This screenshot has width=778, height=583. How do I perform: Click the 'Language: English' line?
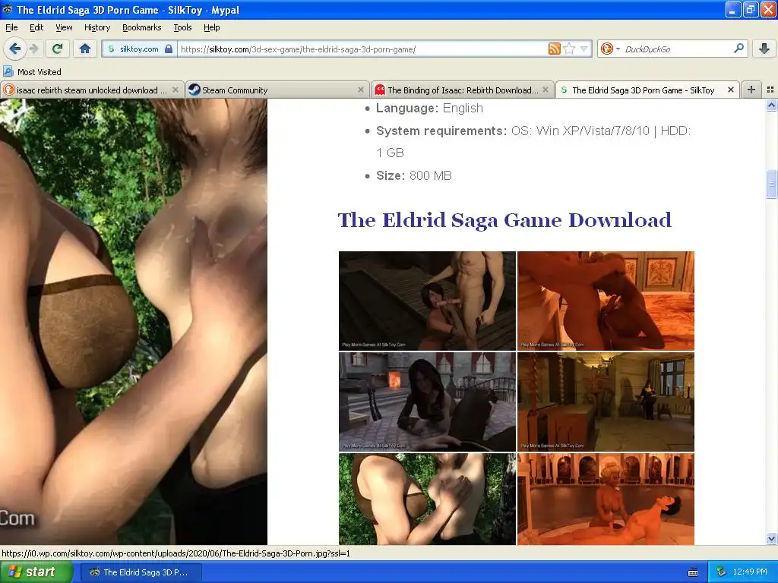click(429, 108)
